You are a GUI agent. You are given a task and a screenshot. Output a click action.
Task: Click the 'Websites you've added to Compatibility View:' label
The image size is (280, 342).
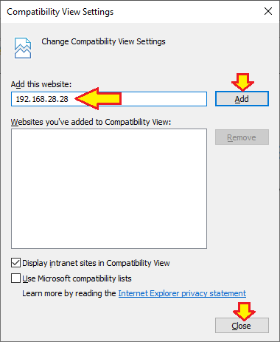91,122
